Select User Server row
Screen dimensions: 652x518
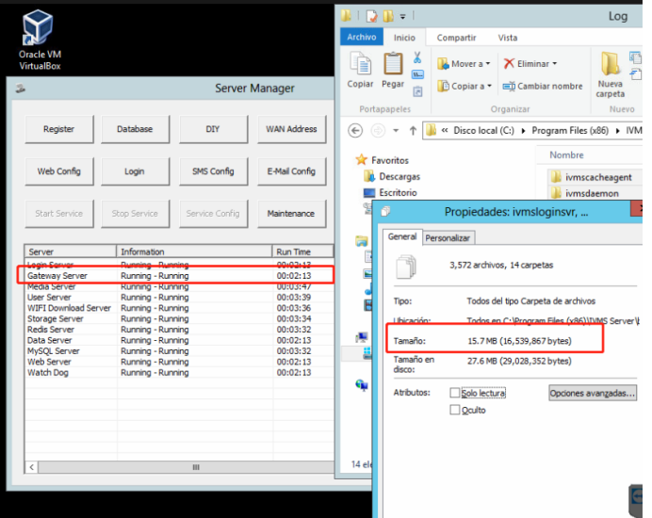pos(180,298)
